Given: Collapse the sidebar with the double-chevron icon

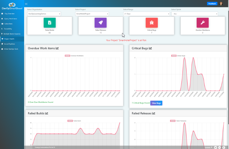Looking at the screenshot, I should coord(26,4).
